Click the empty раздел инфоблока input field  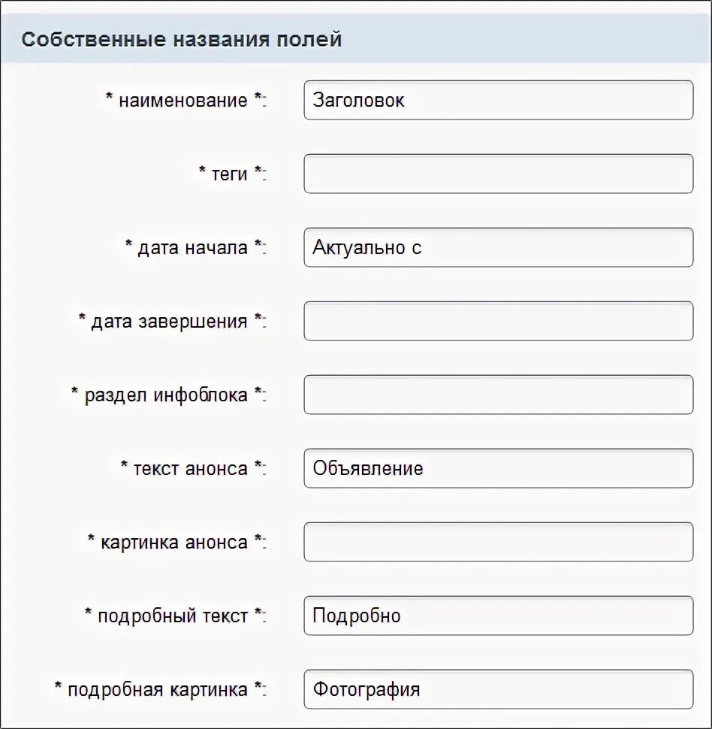point(498,395)
